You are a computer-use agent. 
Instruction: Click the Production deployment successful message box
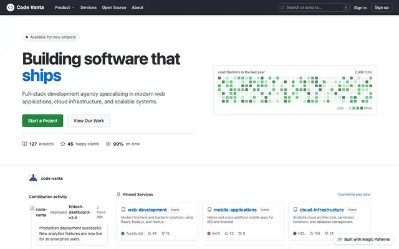click(x=72, y=233)
